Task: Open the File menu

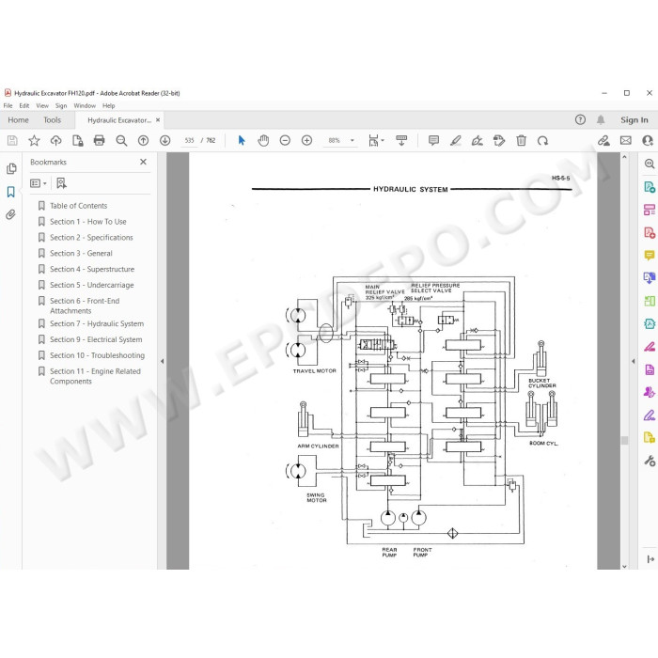Action: point(8,105)
